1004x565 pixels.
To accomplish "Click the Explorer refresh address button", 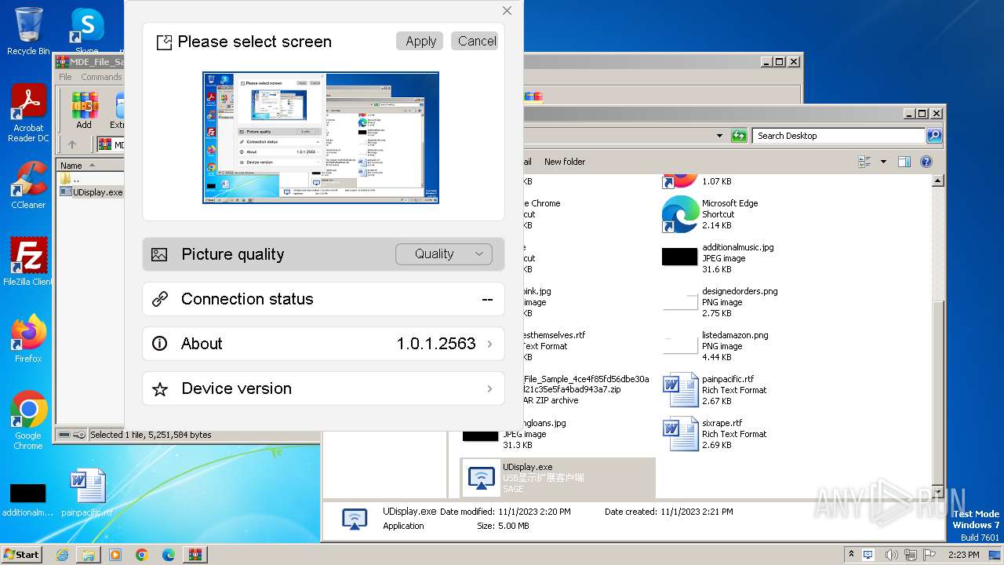I will coord(739,136).
